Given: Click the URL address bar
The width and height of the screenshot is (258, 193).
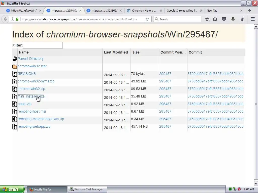Looking at the screenshot, I should pyautogui.click(x=79, y=19).
